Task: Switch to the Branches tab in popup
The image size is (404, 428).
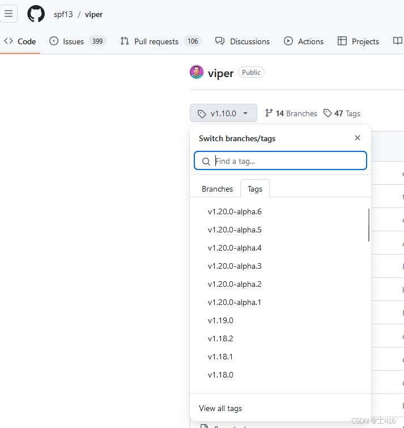Action: pyautogui.click(x=217, y=189)
